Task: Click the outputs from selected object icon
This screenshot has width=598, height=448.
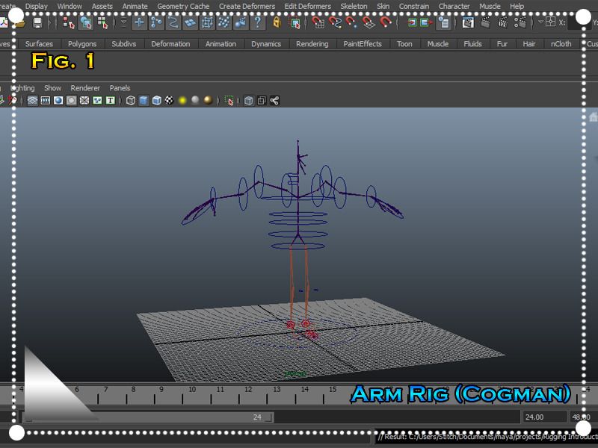Action: 425,23
